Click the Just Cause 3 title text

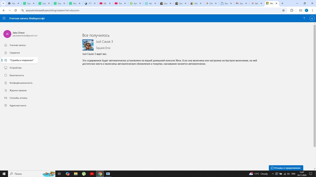tap(104, 41)
